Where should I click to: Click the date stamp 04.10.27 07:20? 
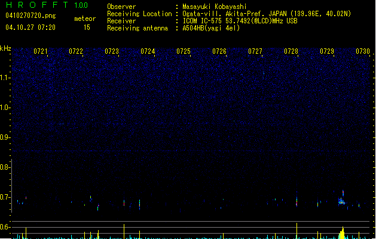pyautogui.click(x=30, y=27)
